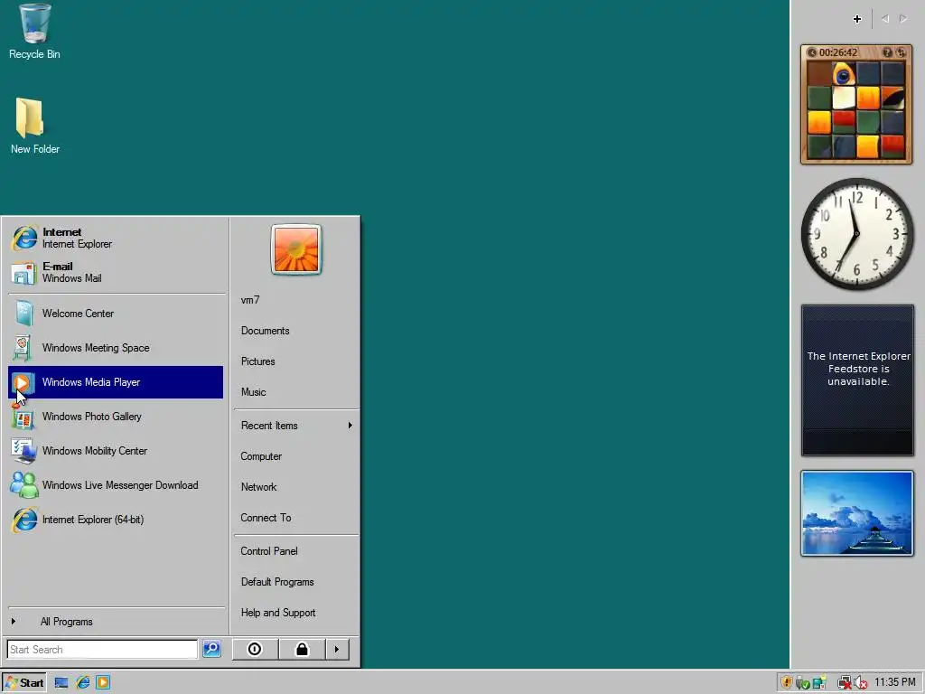925x694 pixels.
Task: Click the orange flower user account picture
Action: pos(296,249)
